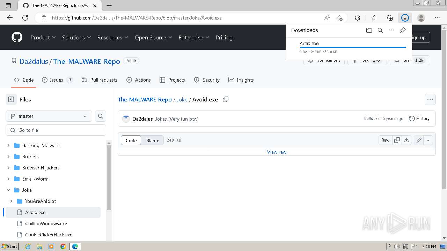
Task: Search downloads with magnifier icon
Action: click(380, 30)
